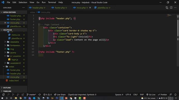Change indentation via Spaces: 4
The height and width of the screenshot is (100, 179).
click(x=119, y=94)
